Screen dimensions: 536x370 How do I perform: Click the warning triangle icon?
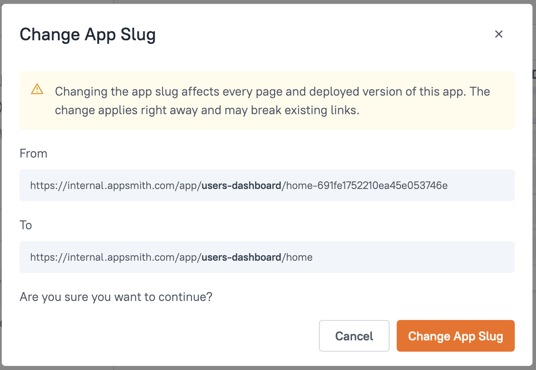[38, 89]
